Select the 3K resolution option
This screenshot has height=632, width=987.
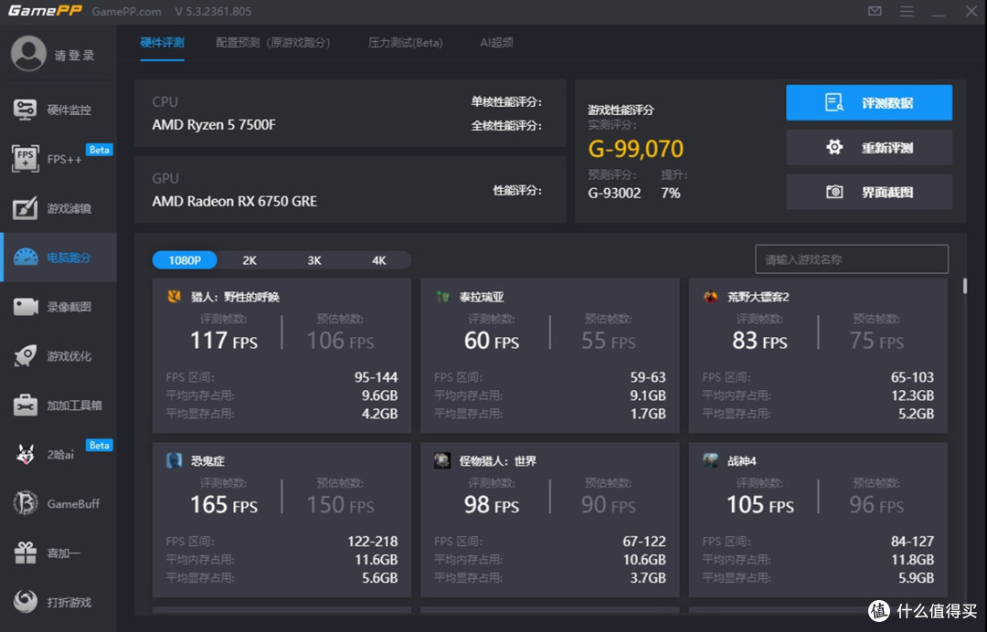(314, 260)
